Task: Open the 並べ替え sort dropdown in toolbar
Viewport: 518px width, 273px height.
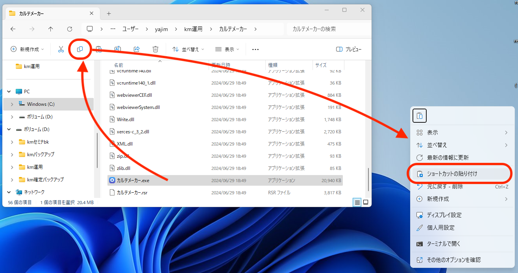Action: point(188,49)
